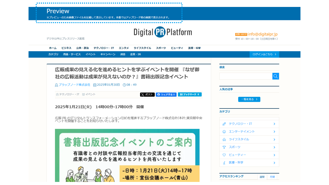This screenshot has width=329, height=185.
Task: Click the trophy icon for スポーツ
Action: pyautogui.click(x=224, y=147)
